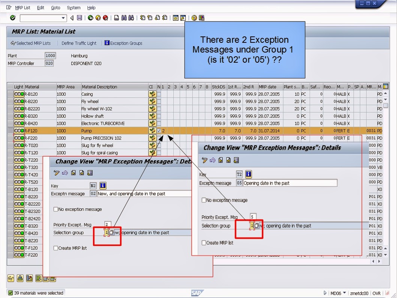Click the Customize Local Layout icon
Viewport: 397px width, 298px height.
[202, 18]
